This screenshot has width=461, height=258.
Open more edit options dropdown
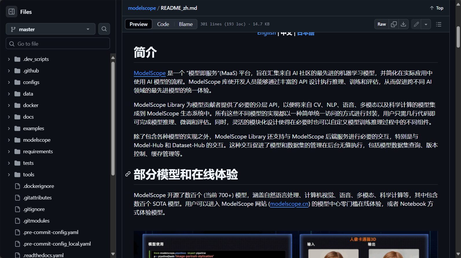click(426, 24)
